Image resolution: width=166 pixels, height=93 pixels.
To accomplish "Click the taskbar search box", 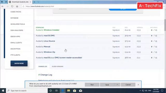I will point(27,91).
